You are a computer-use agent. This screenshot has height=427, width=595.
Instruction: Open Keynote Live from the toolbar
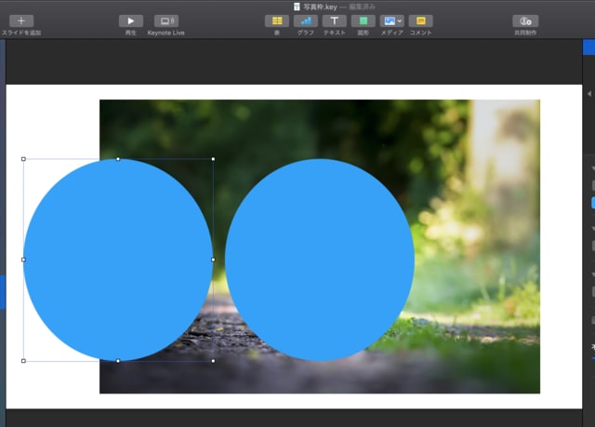(x=166, y=20)
